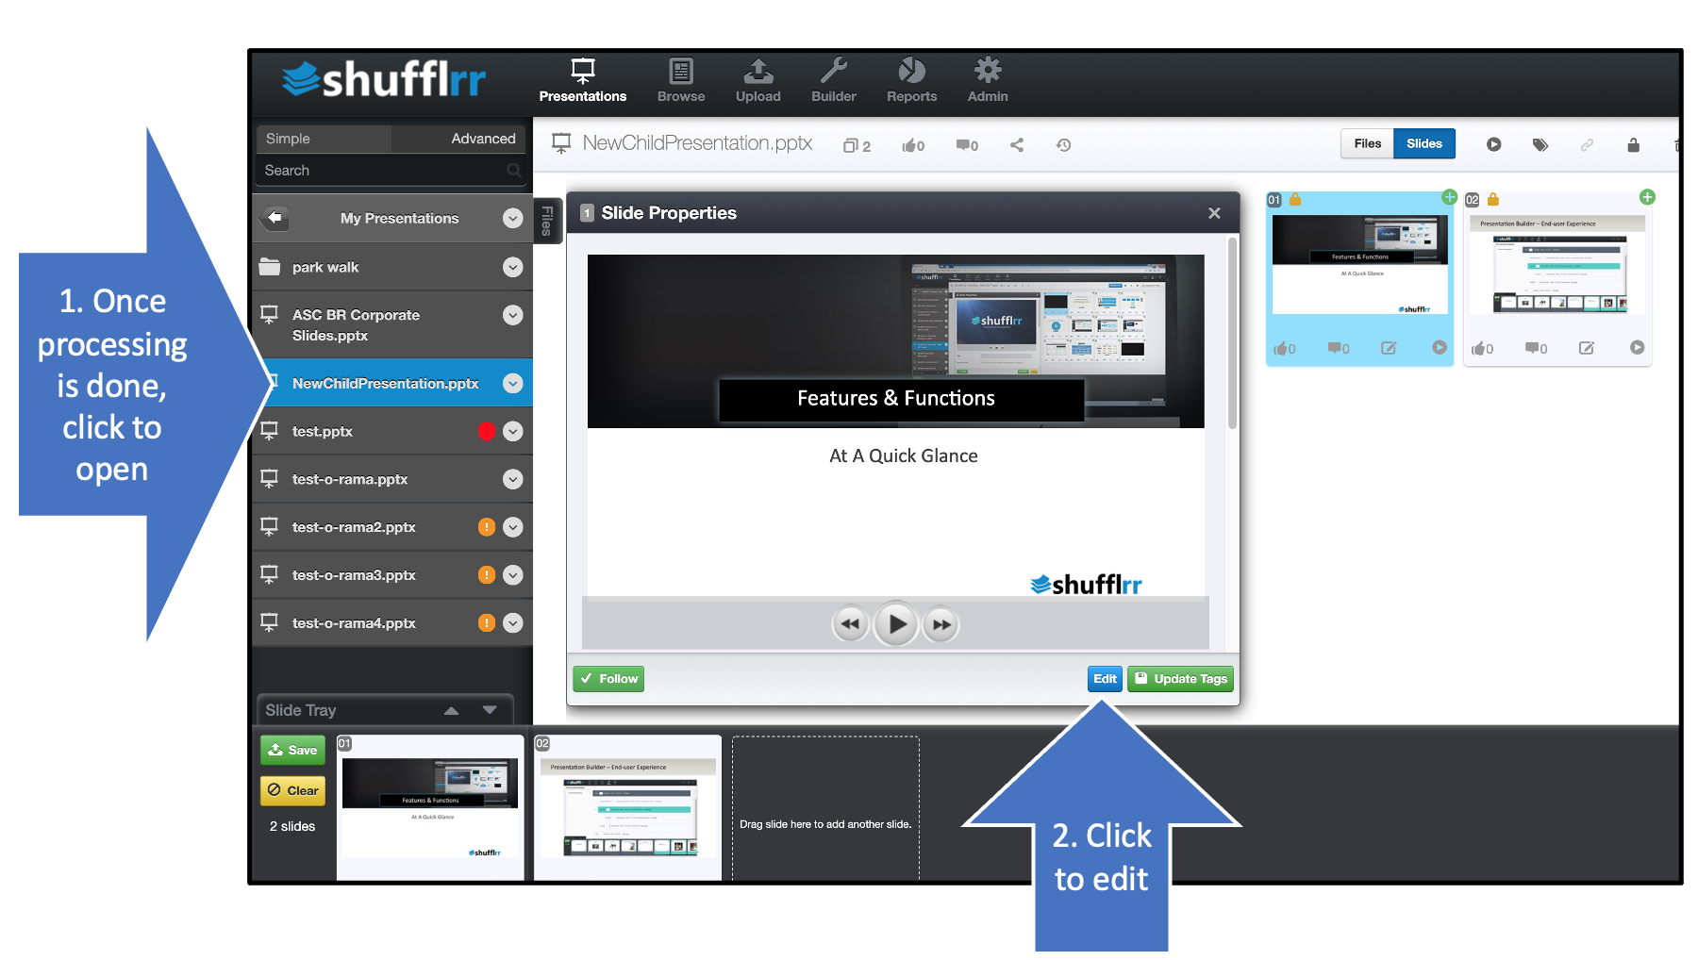Edit slide 02 via pencil icon
1698x960 pixels.
click(1587, 348)
